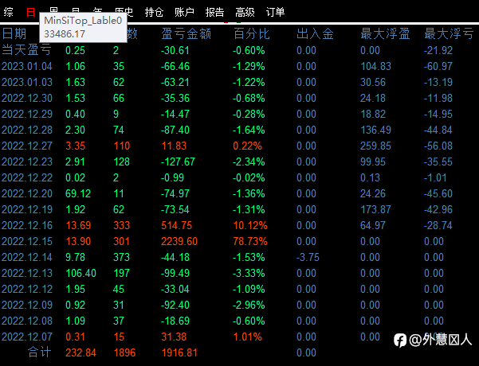
Task: Open the 持仓 positions tab
Action: [x=154, y=12]
